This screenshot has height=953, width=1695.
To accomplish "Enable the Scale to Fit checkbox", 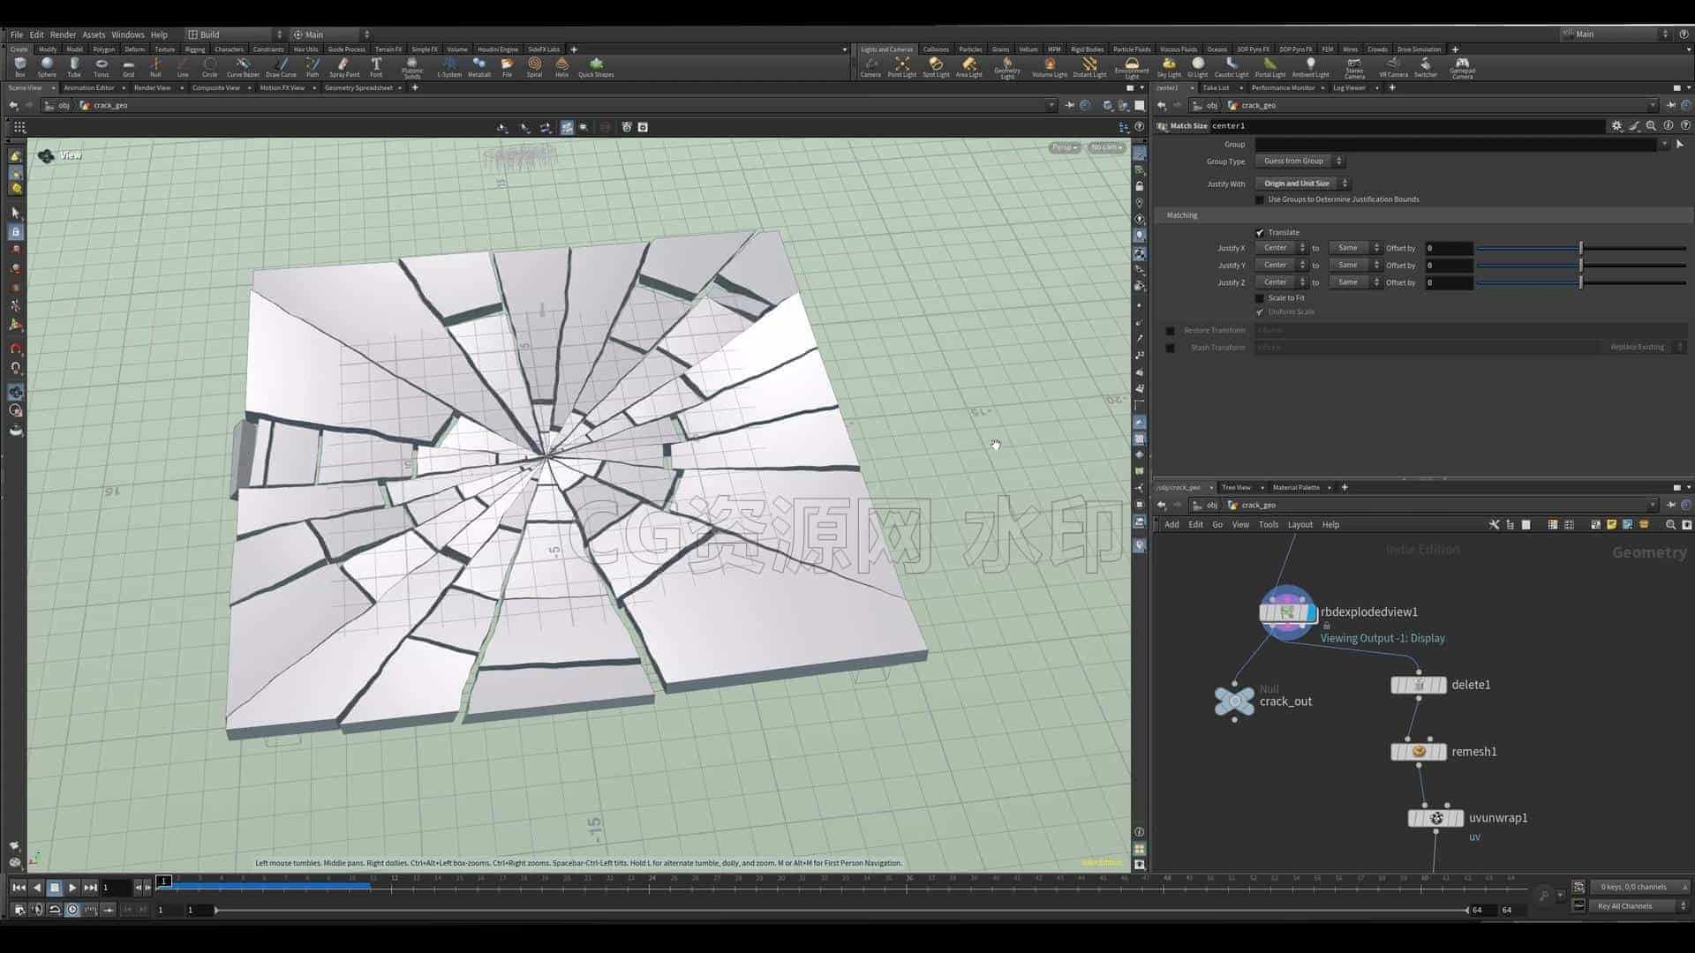I will (1260, 298).
